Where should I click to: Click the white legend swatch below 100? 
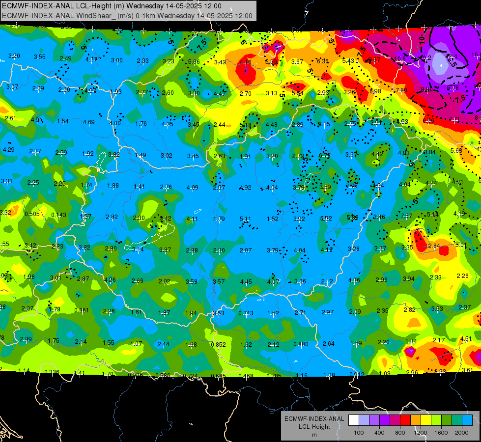click(353, 420)
